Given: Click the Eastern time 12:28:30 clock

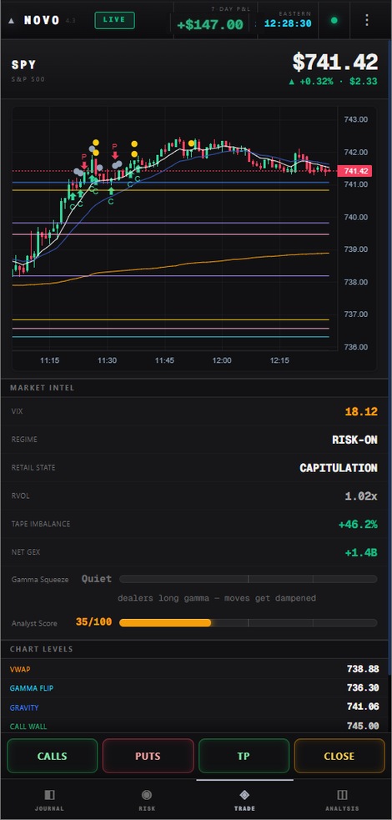Looking at the screenshot, I should point(288,23).
